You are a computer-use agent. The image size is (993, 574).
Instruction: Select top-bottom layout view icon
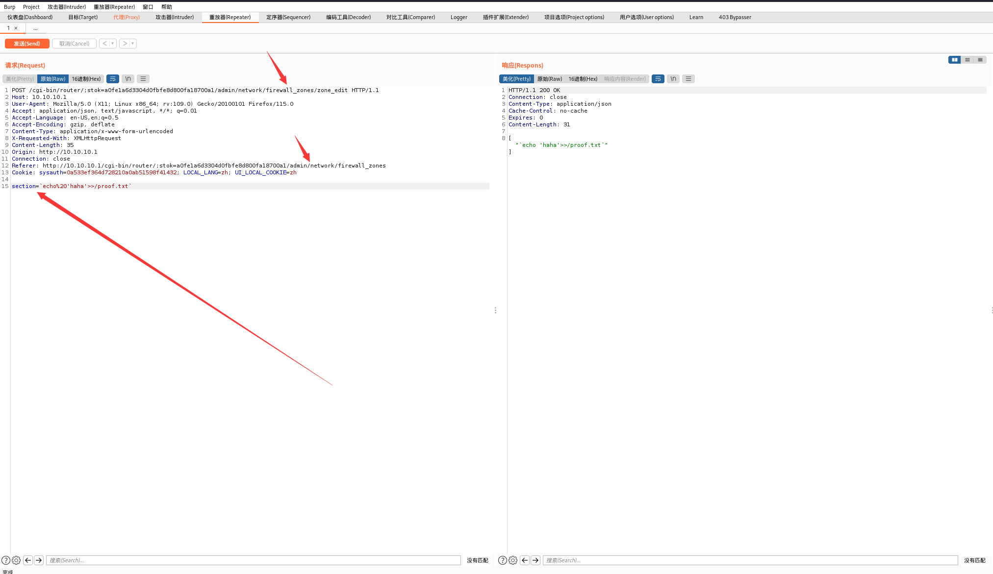click(x=967, y=60)
